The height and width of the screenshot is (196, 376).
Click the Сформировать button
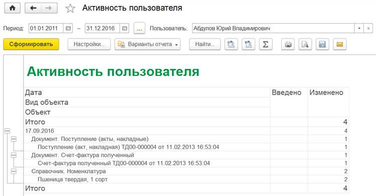pos(31,44)
